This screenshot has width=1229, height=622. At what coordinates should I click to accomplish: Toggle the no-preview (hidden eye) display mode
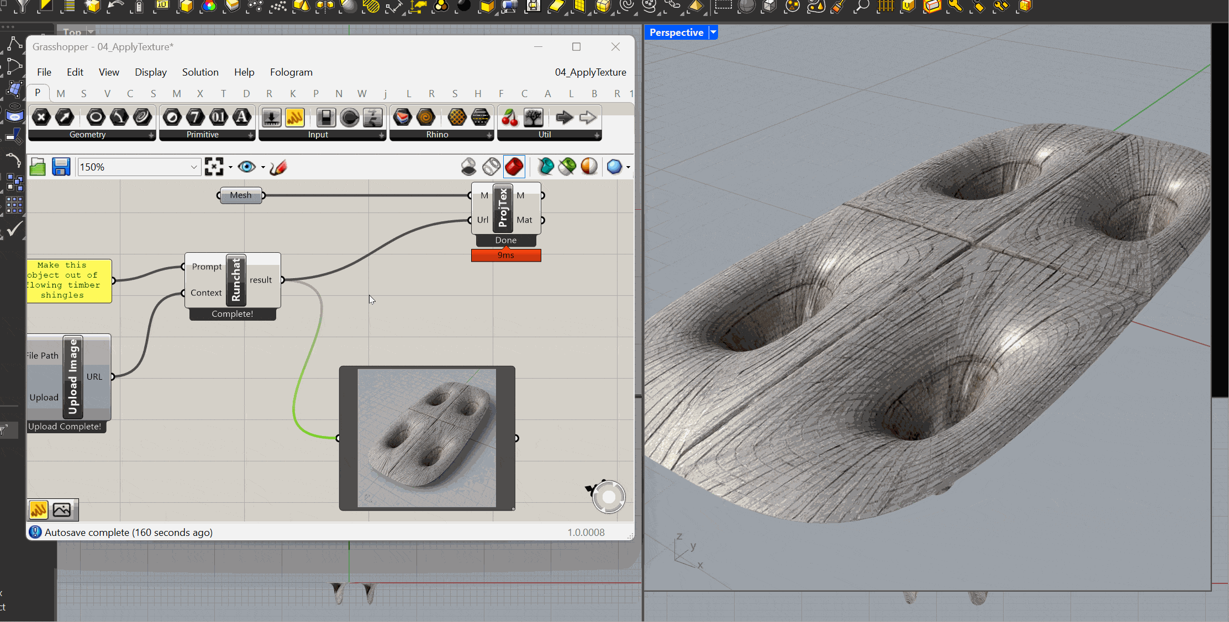[468, 166]
